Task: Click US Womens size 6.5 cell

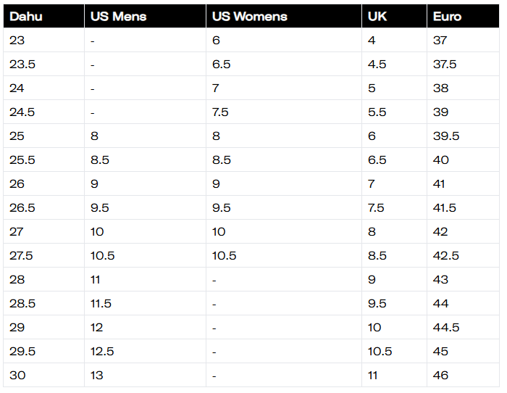Action: [x=222, y=65]
